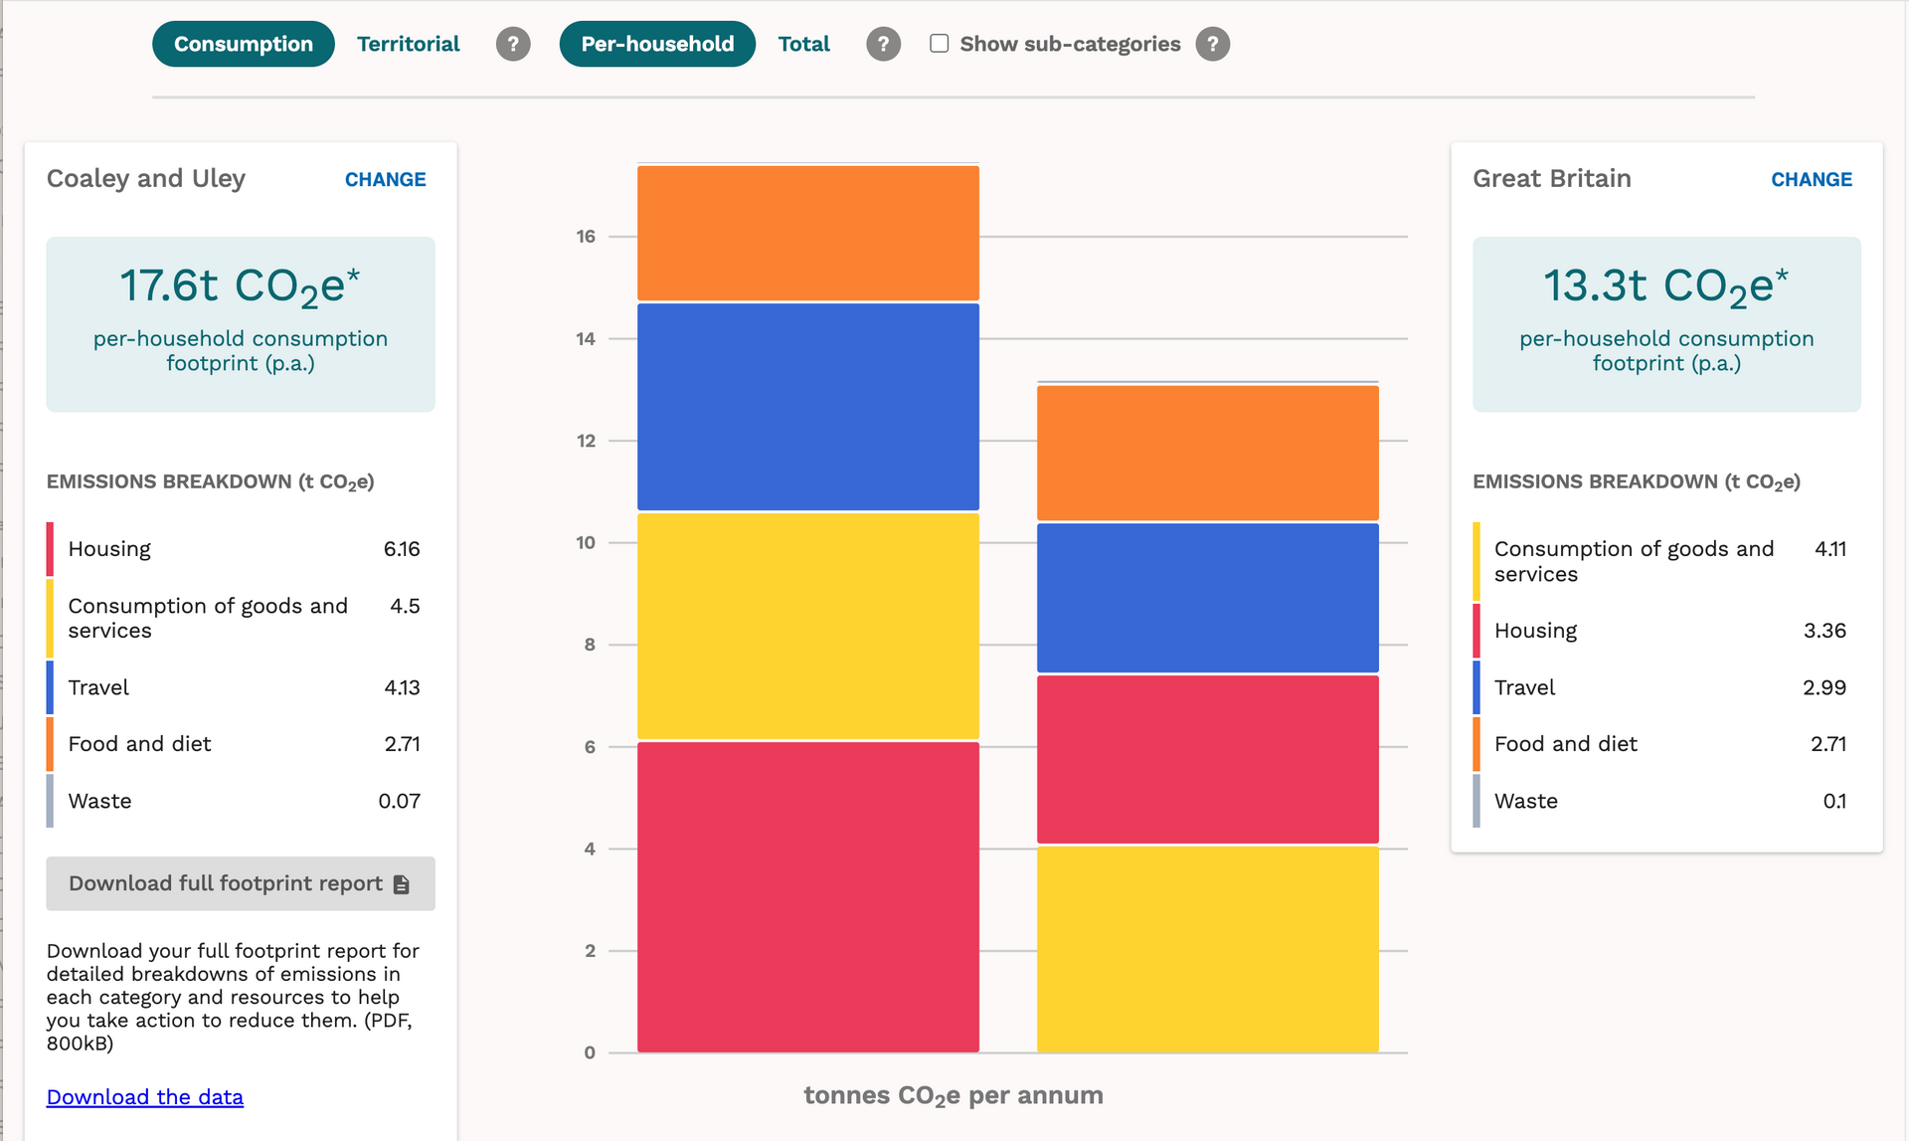Select the Per-household option
The height and width of the screenshot is (1141, 1909).
tap(657, 44)
